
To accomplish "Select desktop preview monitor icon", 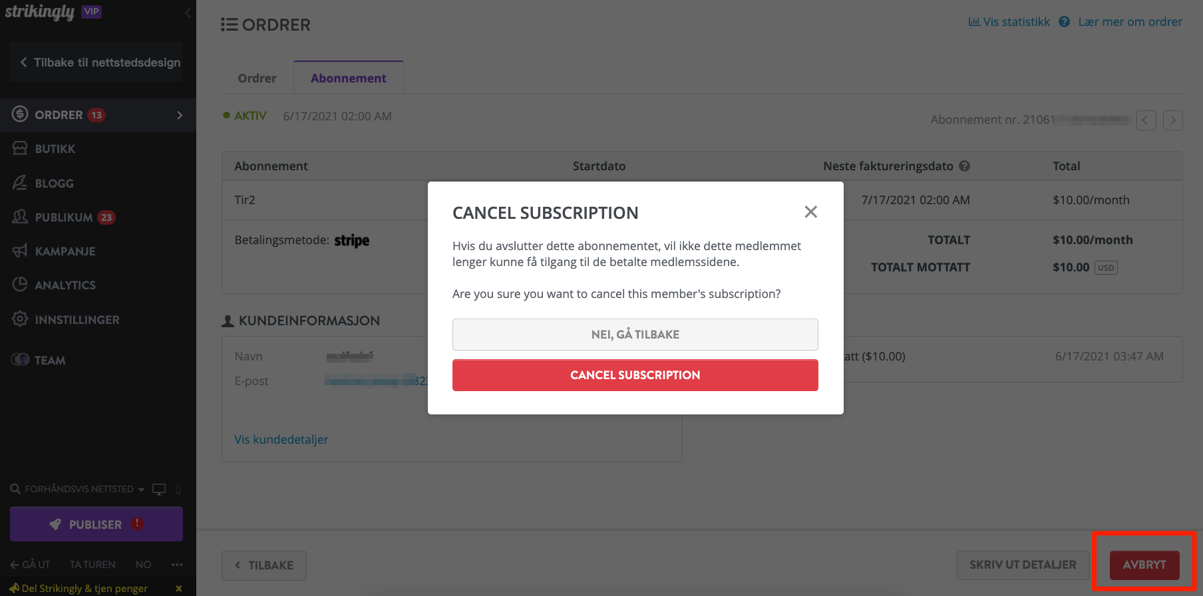I will point(159,490).
